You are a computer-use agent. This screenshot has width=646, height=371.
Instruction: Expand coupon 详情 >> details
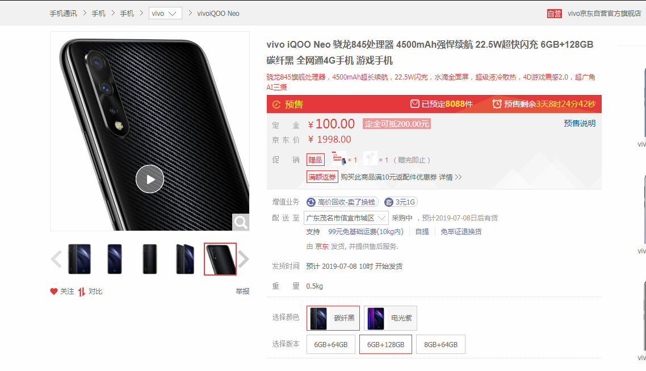(x=450, y=177)
